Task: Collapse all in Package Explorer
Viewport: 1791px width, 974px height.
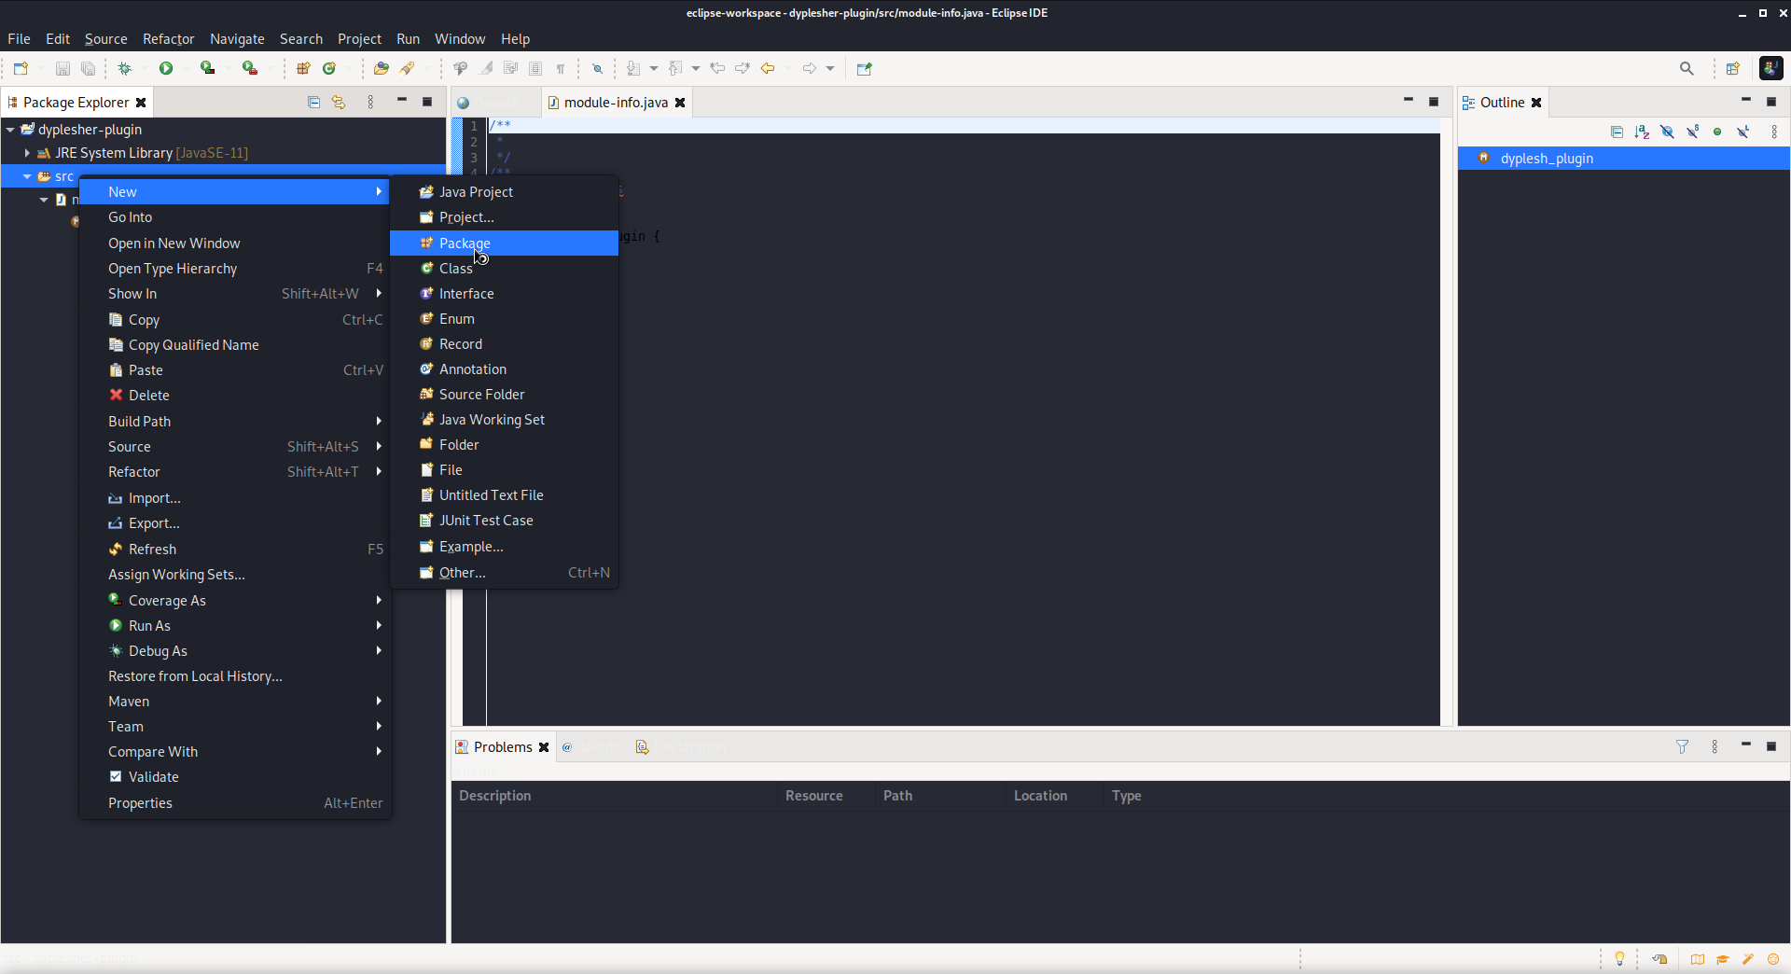Action: tap(313, 102)
